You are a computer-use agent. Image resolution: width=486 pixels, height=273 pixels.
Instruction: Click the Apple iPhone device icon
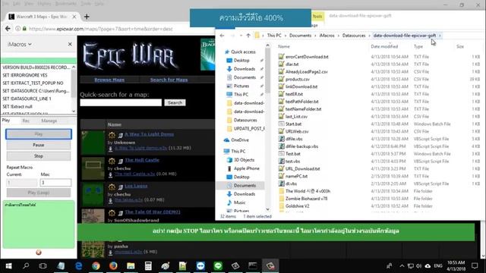tap(229, 168)
